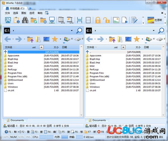Open right panel favorites dropdown arrow
The image size is (168, 141).
(x=143, y=39)
